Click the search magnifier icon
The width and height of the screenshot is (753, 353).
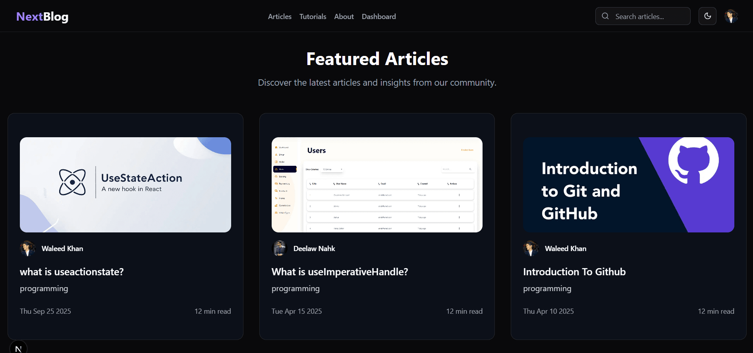[x=605, y=16]
